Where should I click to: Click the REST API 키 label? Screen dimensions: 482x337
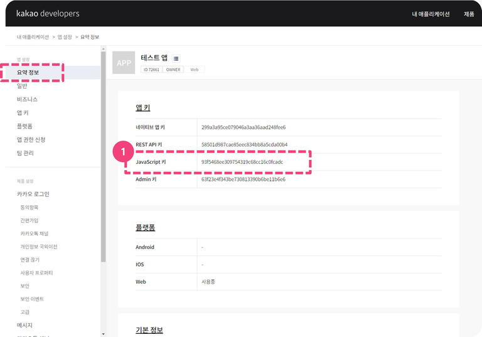(x=149, y=144)
